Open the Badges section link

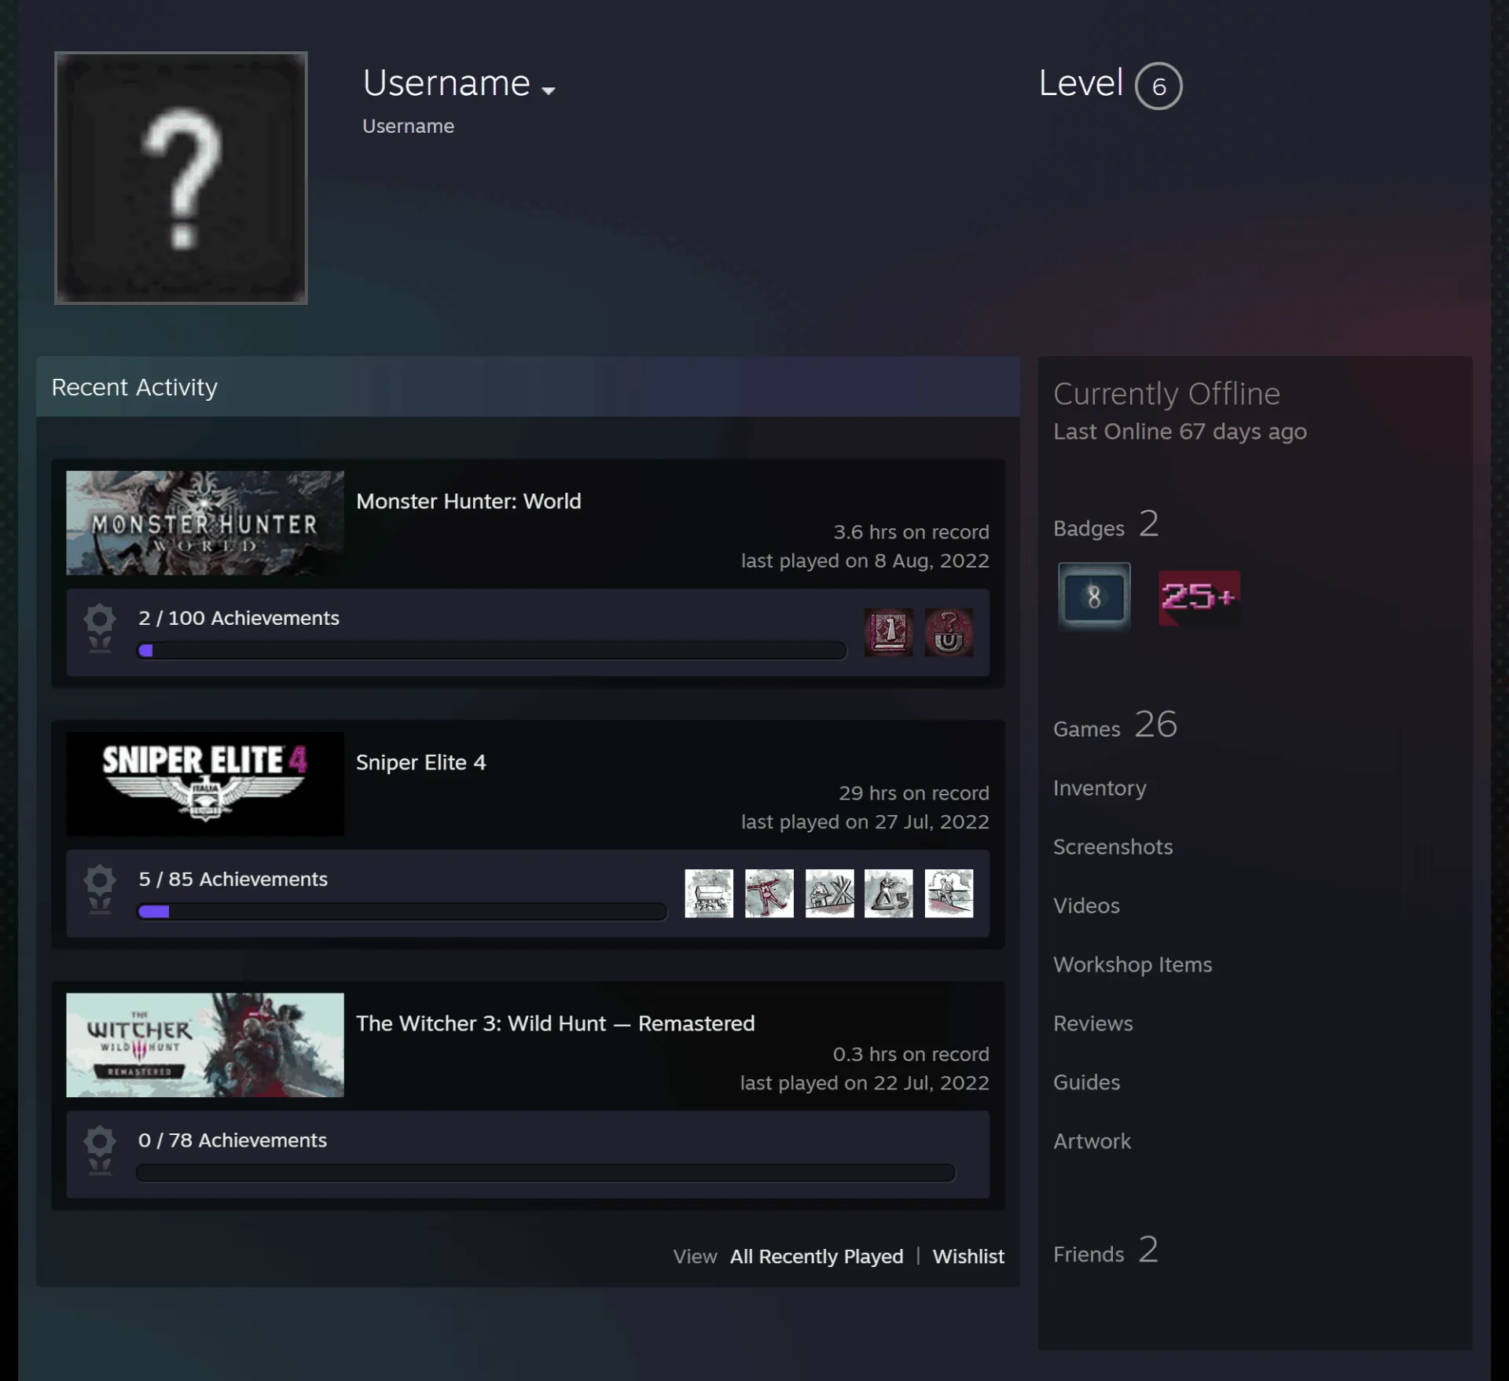(1106, 524)
